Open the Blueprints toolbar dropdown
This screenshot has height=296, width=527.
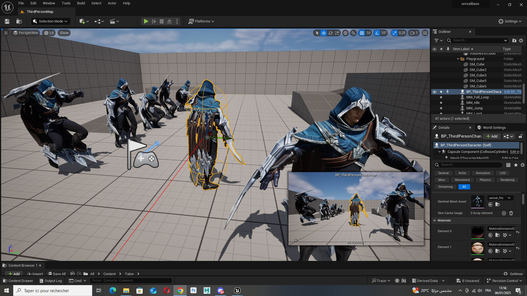(x=99, y=21)
